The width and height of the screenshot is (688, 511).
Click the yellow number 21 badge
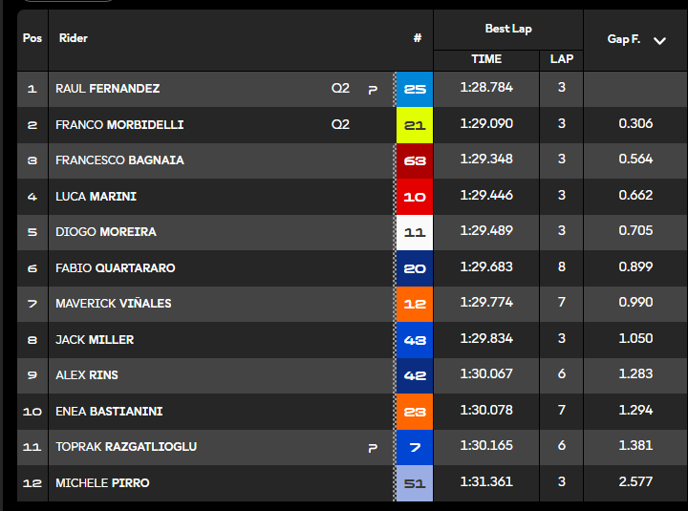click(x=415, y=125)
